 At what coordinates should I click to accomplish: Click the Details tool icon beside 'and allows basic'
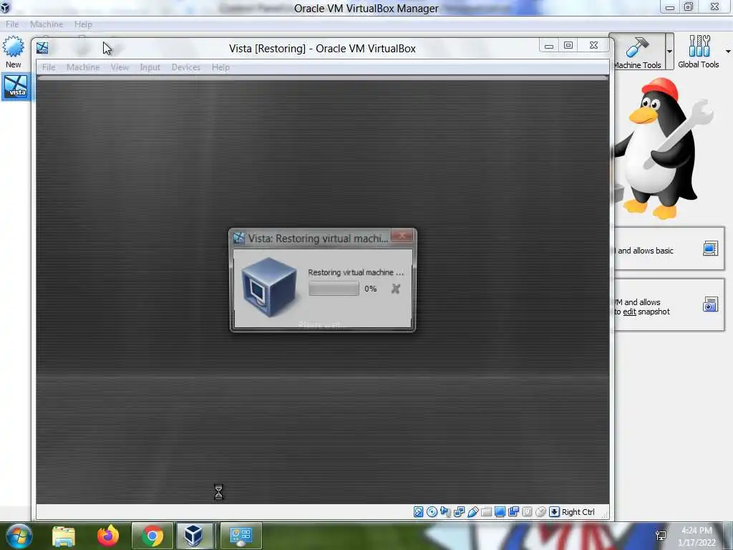pyautogui.click(x=710, y=249)
